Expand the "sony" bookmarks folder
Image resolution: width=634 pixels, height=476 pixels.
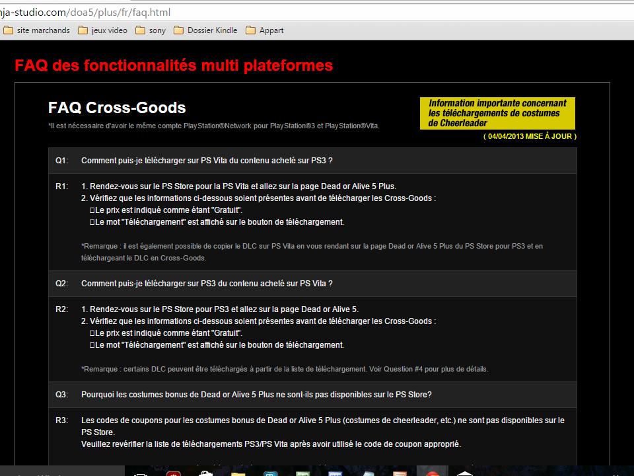(151, 30)
